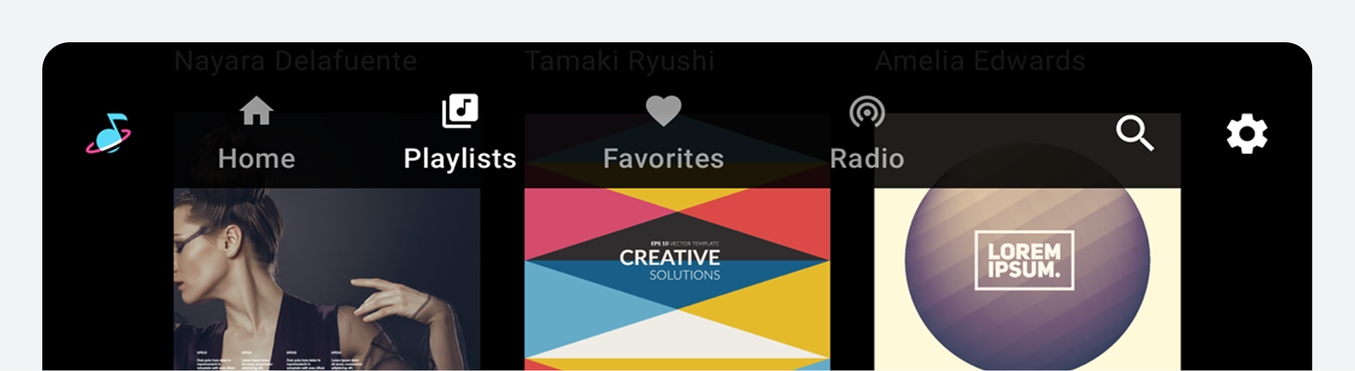Open the Creative Solutions geometric album cover
The height and width of the screenshot is (371, 1355).
click(677, 241)
